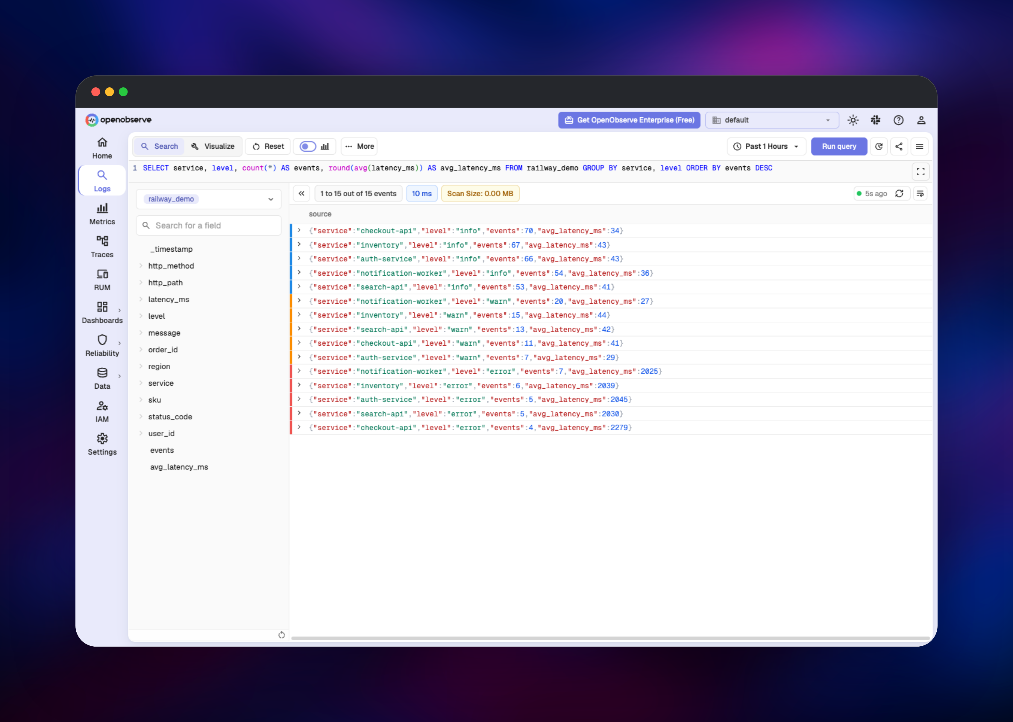The image size is (1013, 722).
Task: Expand the http_method field
Action: point(140,266)
